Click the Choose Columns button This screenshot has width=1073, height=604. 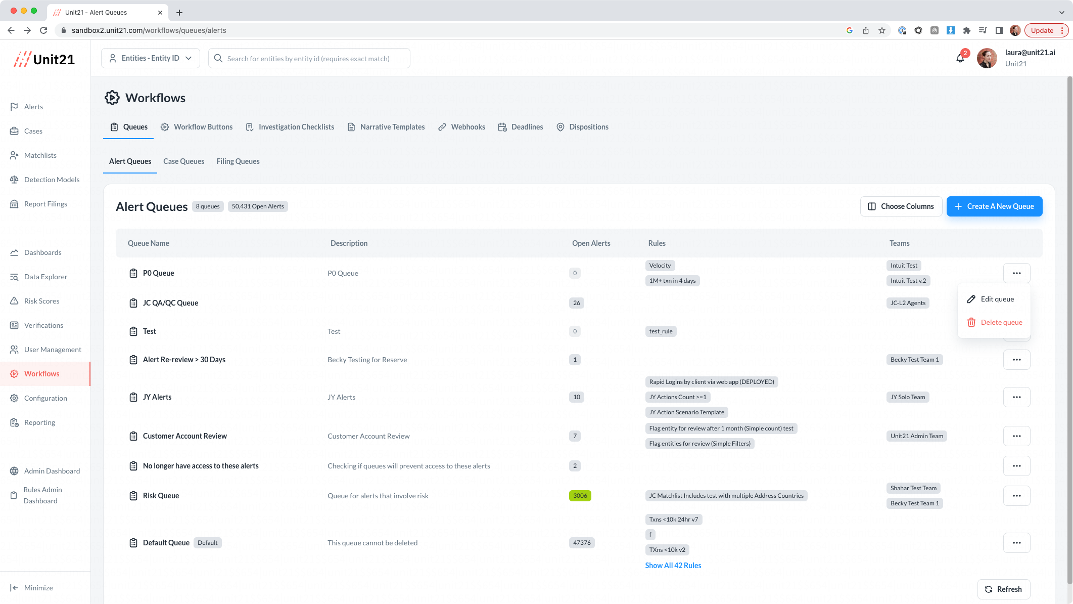[901, 206]
